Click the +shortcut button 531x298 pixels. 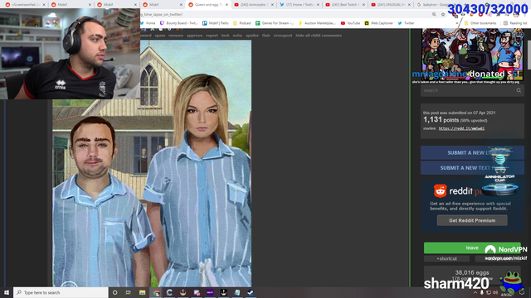pos(446,258)
